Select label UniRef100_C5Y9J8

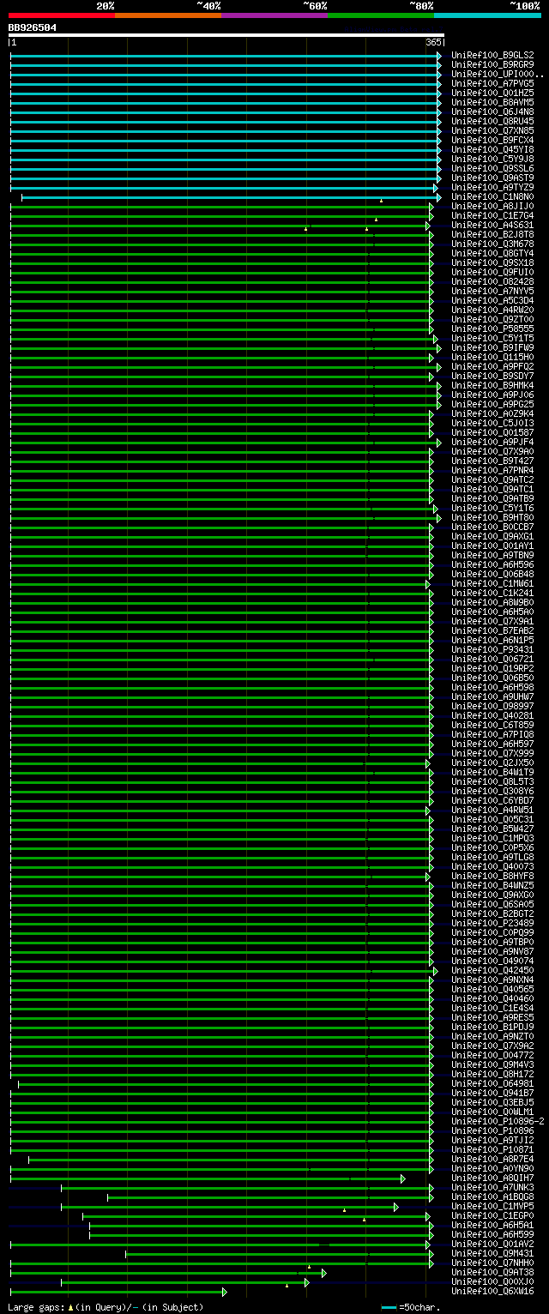[492, 159]
